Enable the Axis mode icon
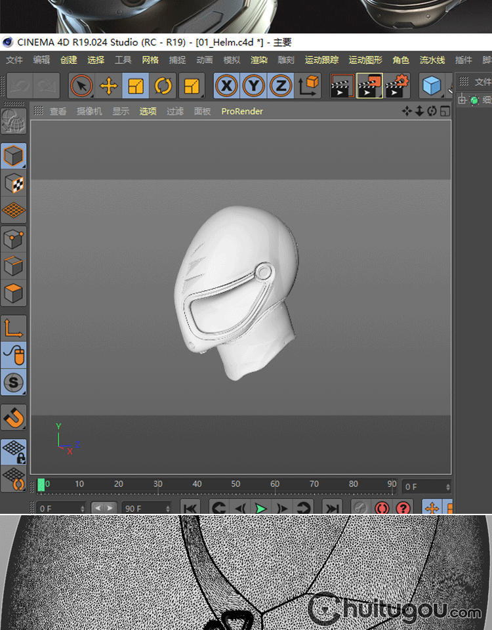Image resolution: width=492 pixels, height=630 pixels. tap(14, 328)
